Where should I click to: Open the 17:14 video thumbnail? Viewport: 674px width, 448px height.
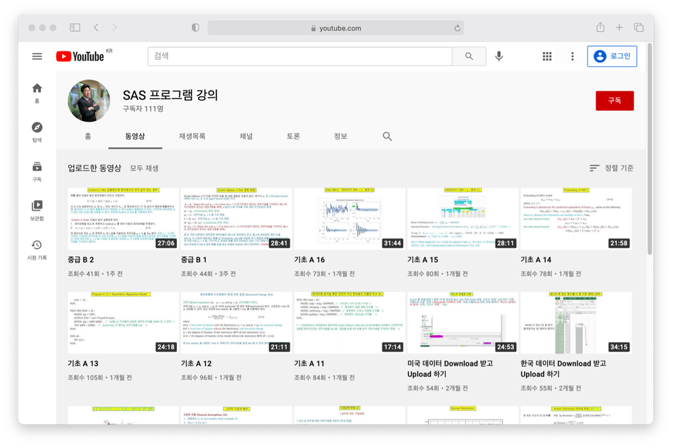pos(349,322)
